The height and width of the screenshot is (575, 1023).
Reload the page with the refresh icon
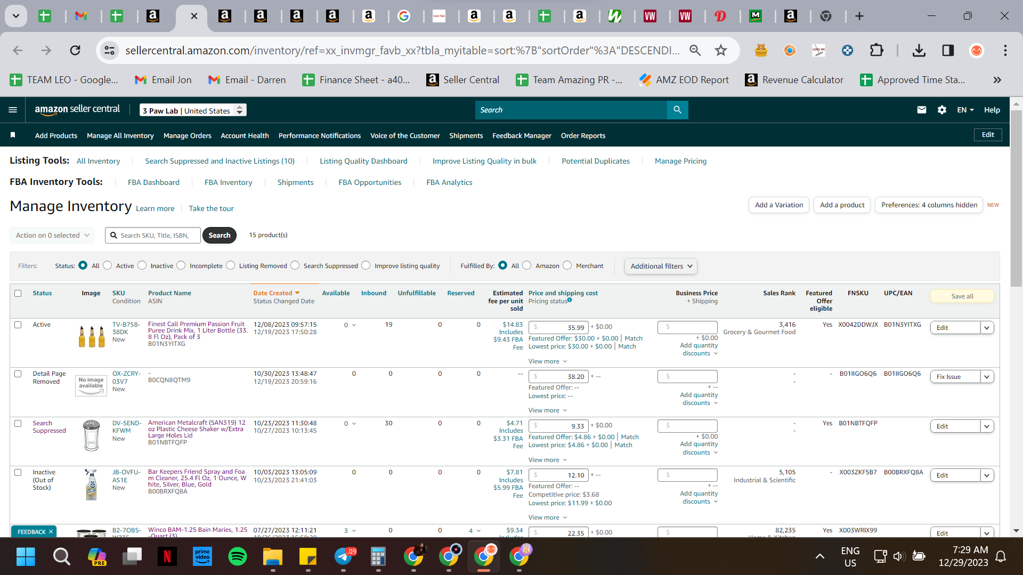[75, 50]
